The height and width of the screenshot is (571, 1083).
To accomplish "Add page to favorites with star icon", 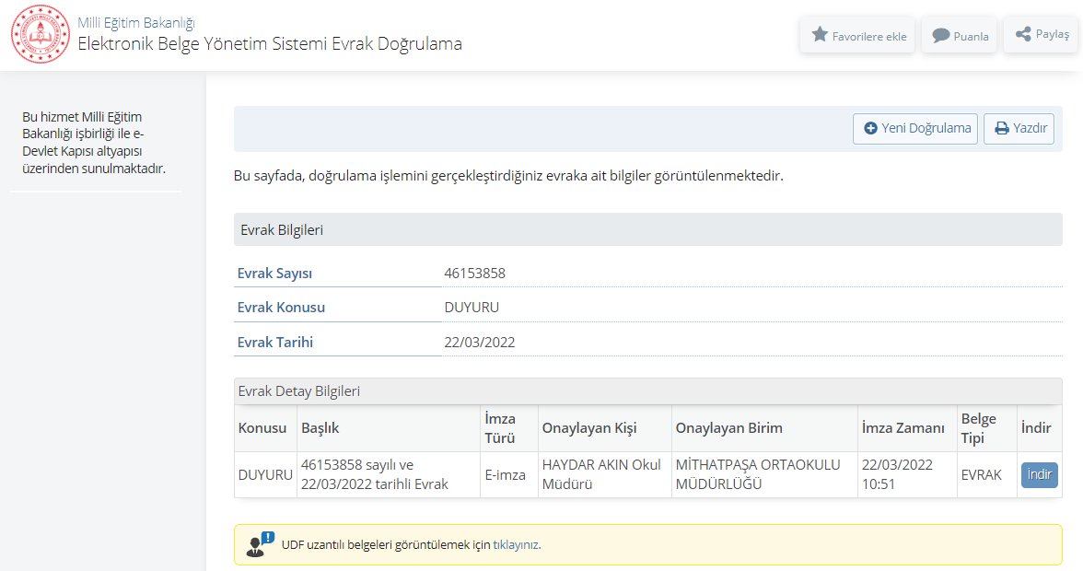I will (x=858, y=36).
